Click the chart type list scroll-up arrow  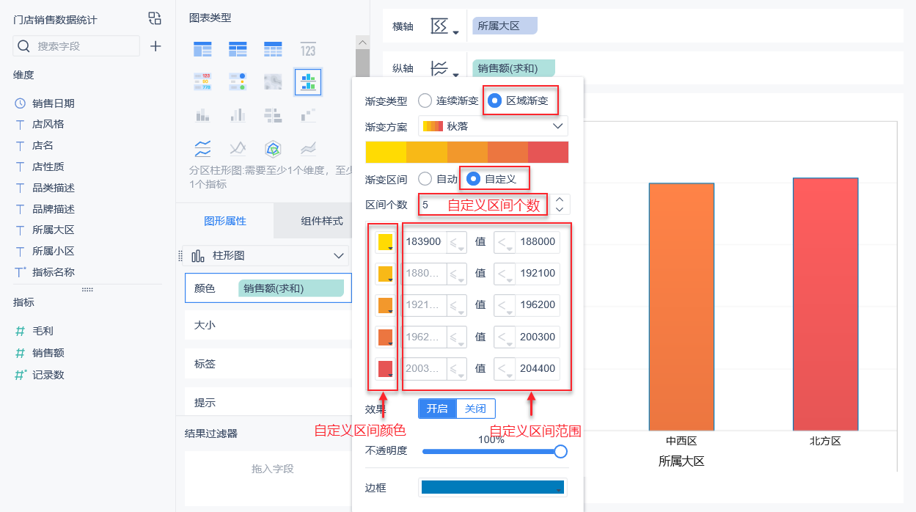[362, 43]
